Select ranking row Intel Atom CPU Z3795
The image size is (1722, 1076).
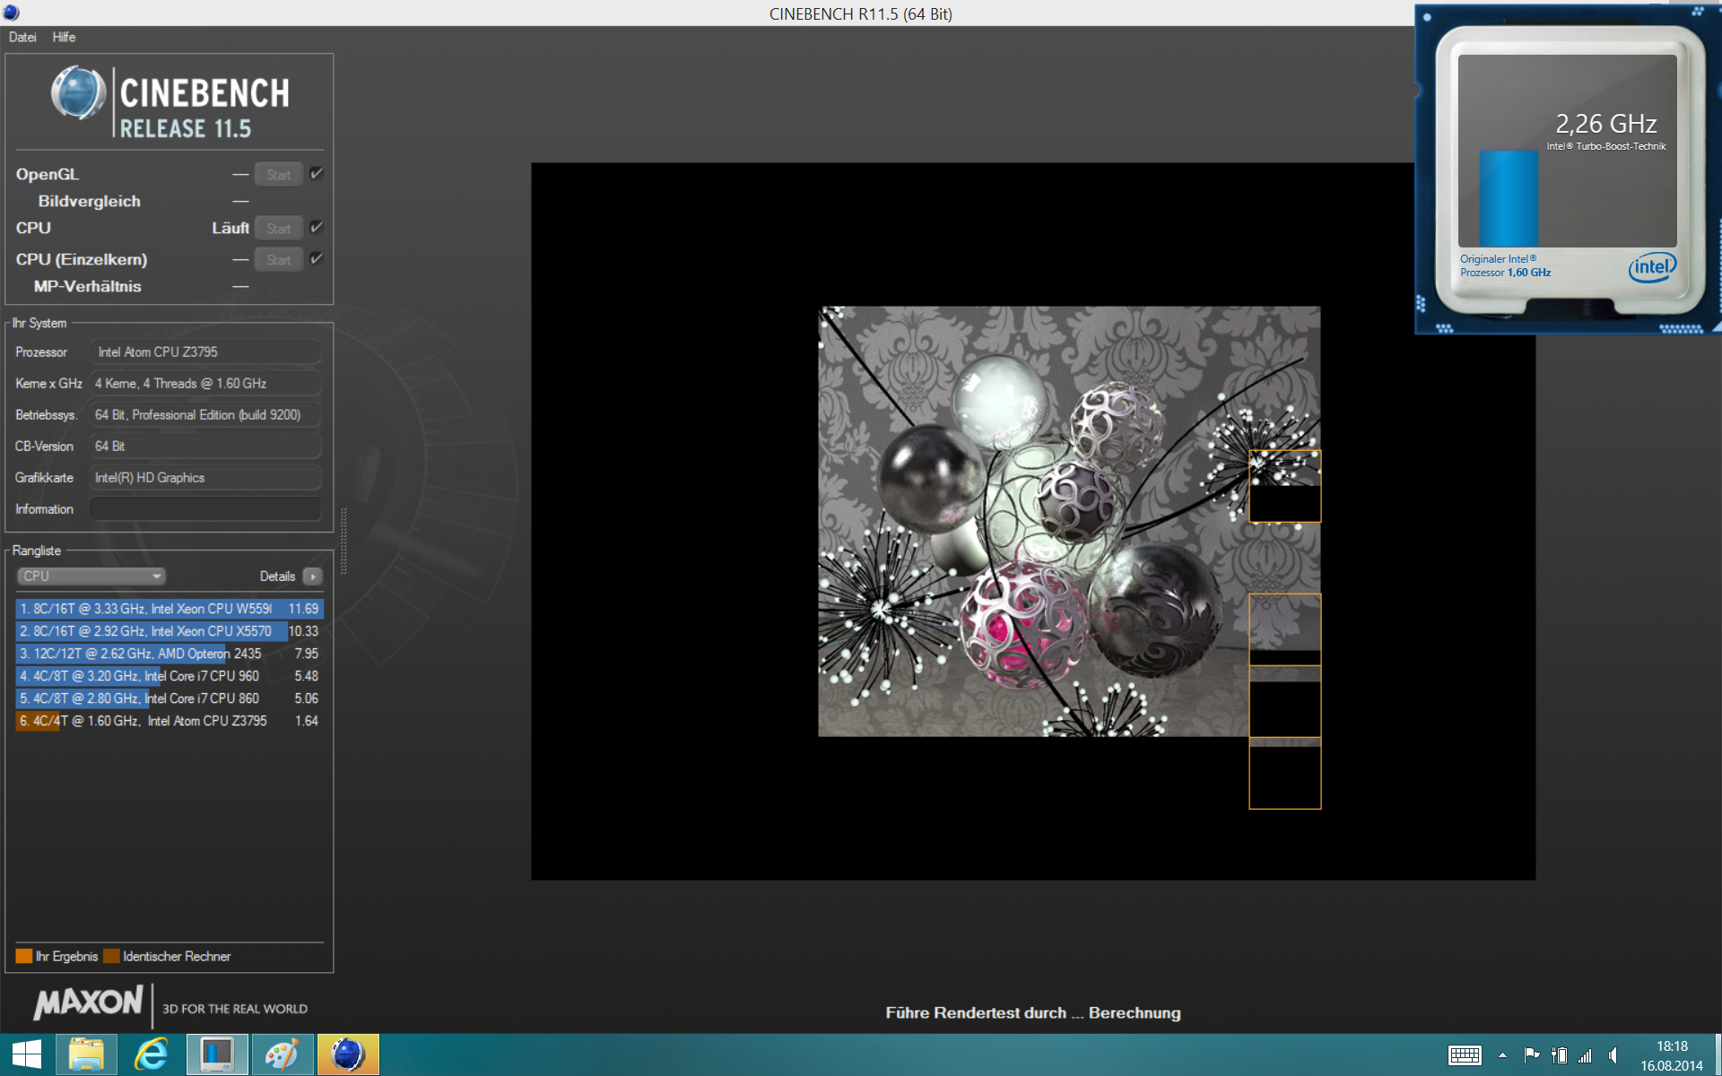170,721
